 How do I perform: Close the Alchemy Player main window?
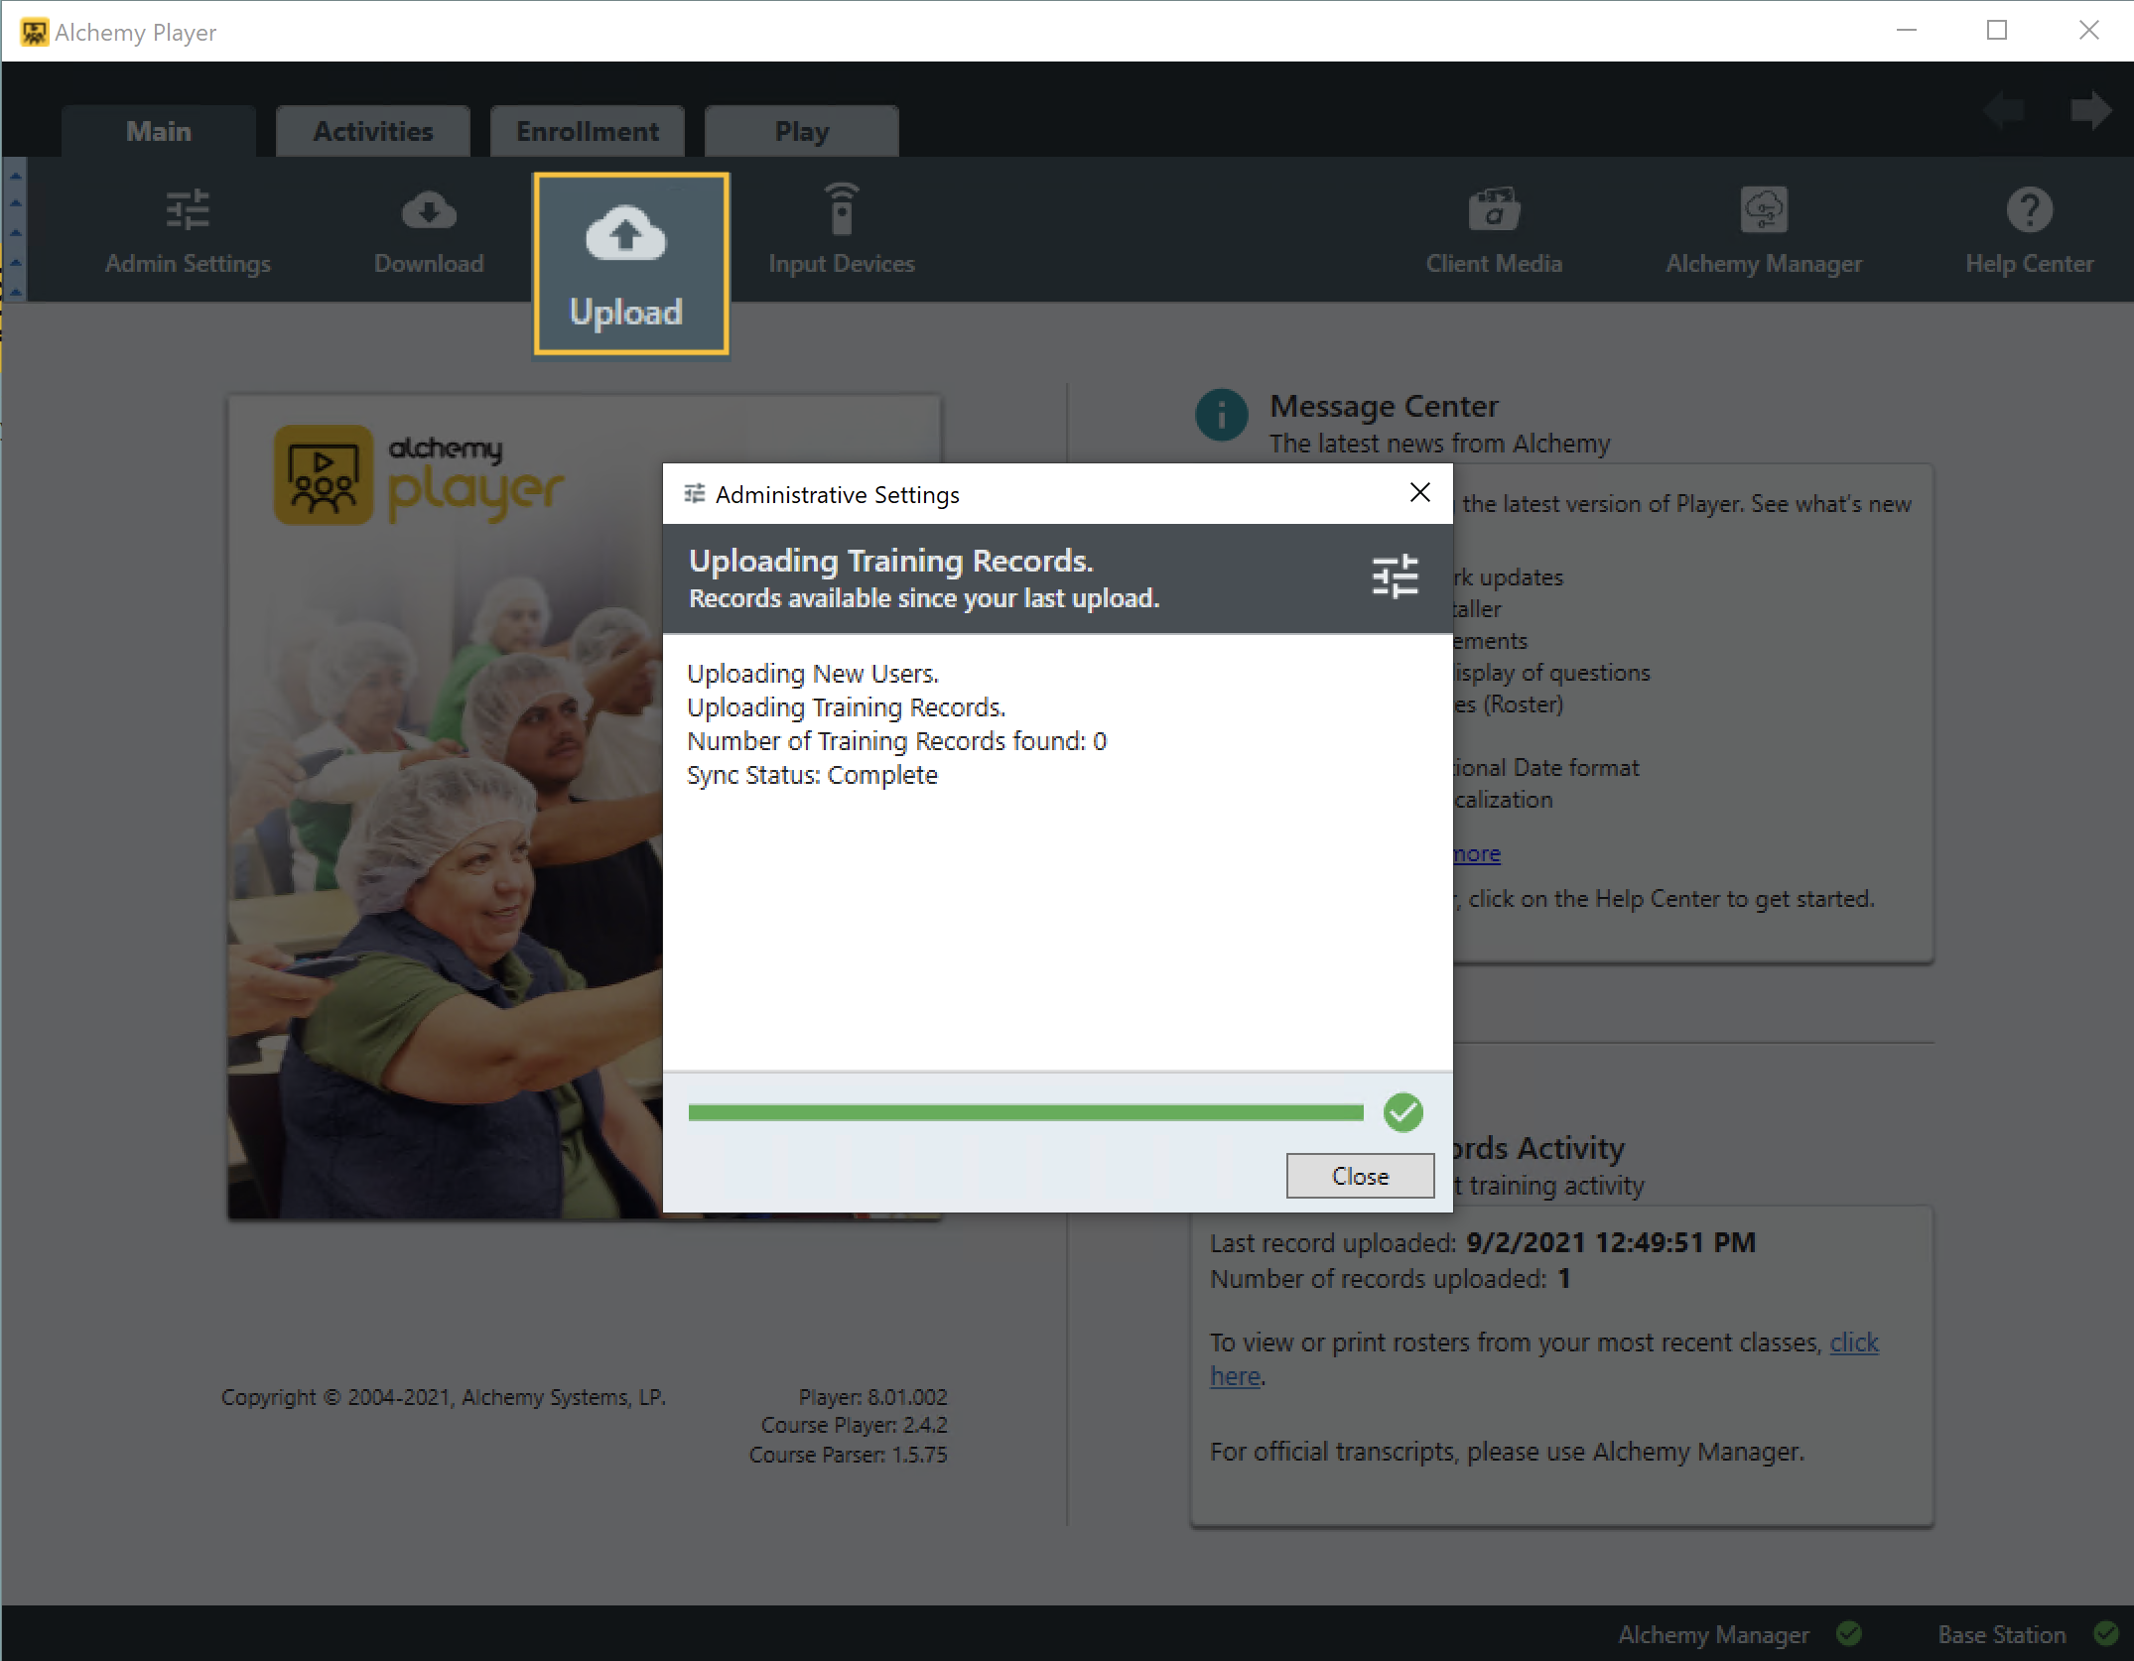pos(2089,31)
